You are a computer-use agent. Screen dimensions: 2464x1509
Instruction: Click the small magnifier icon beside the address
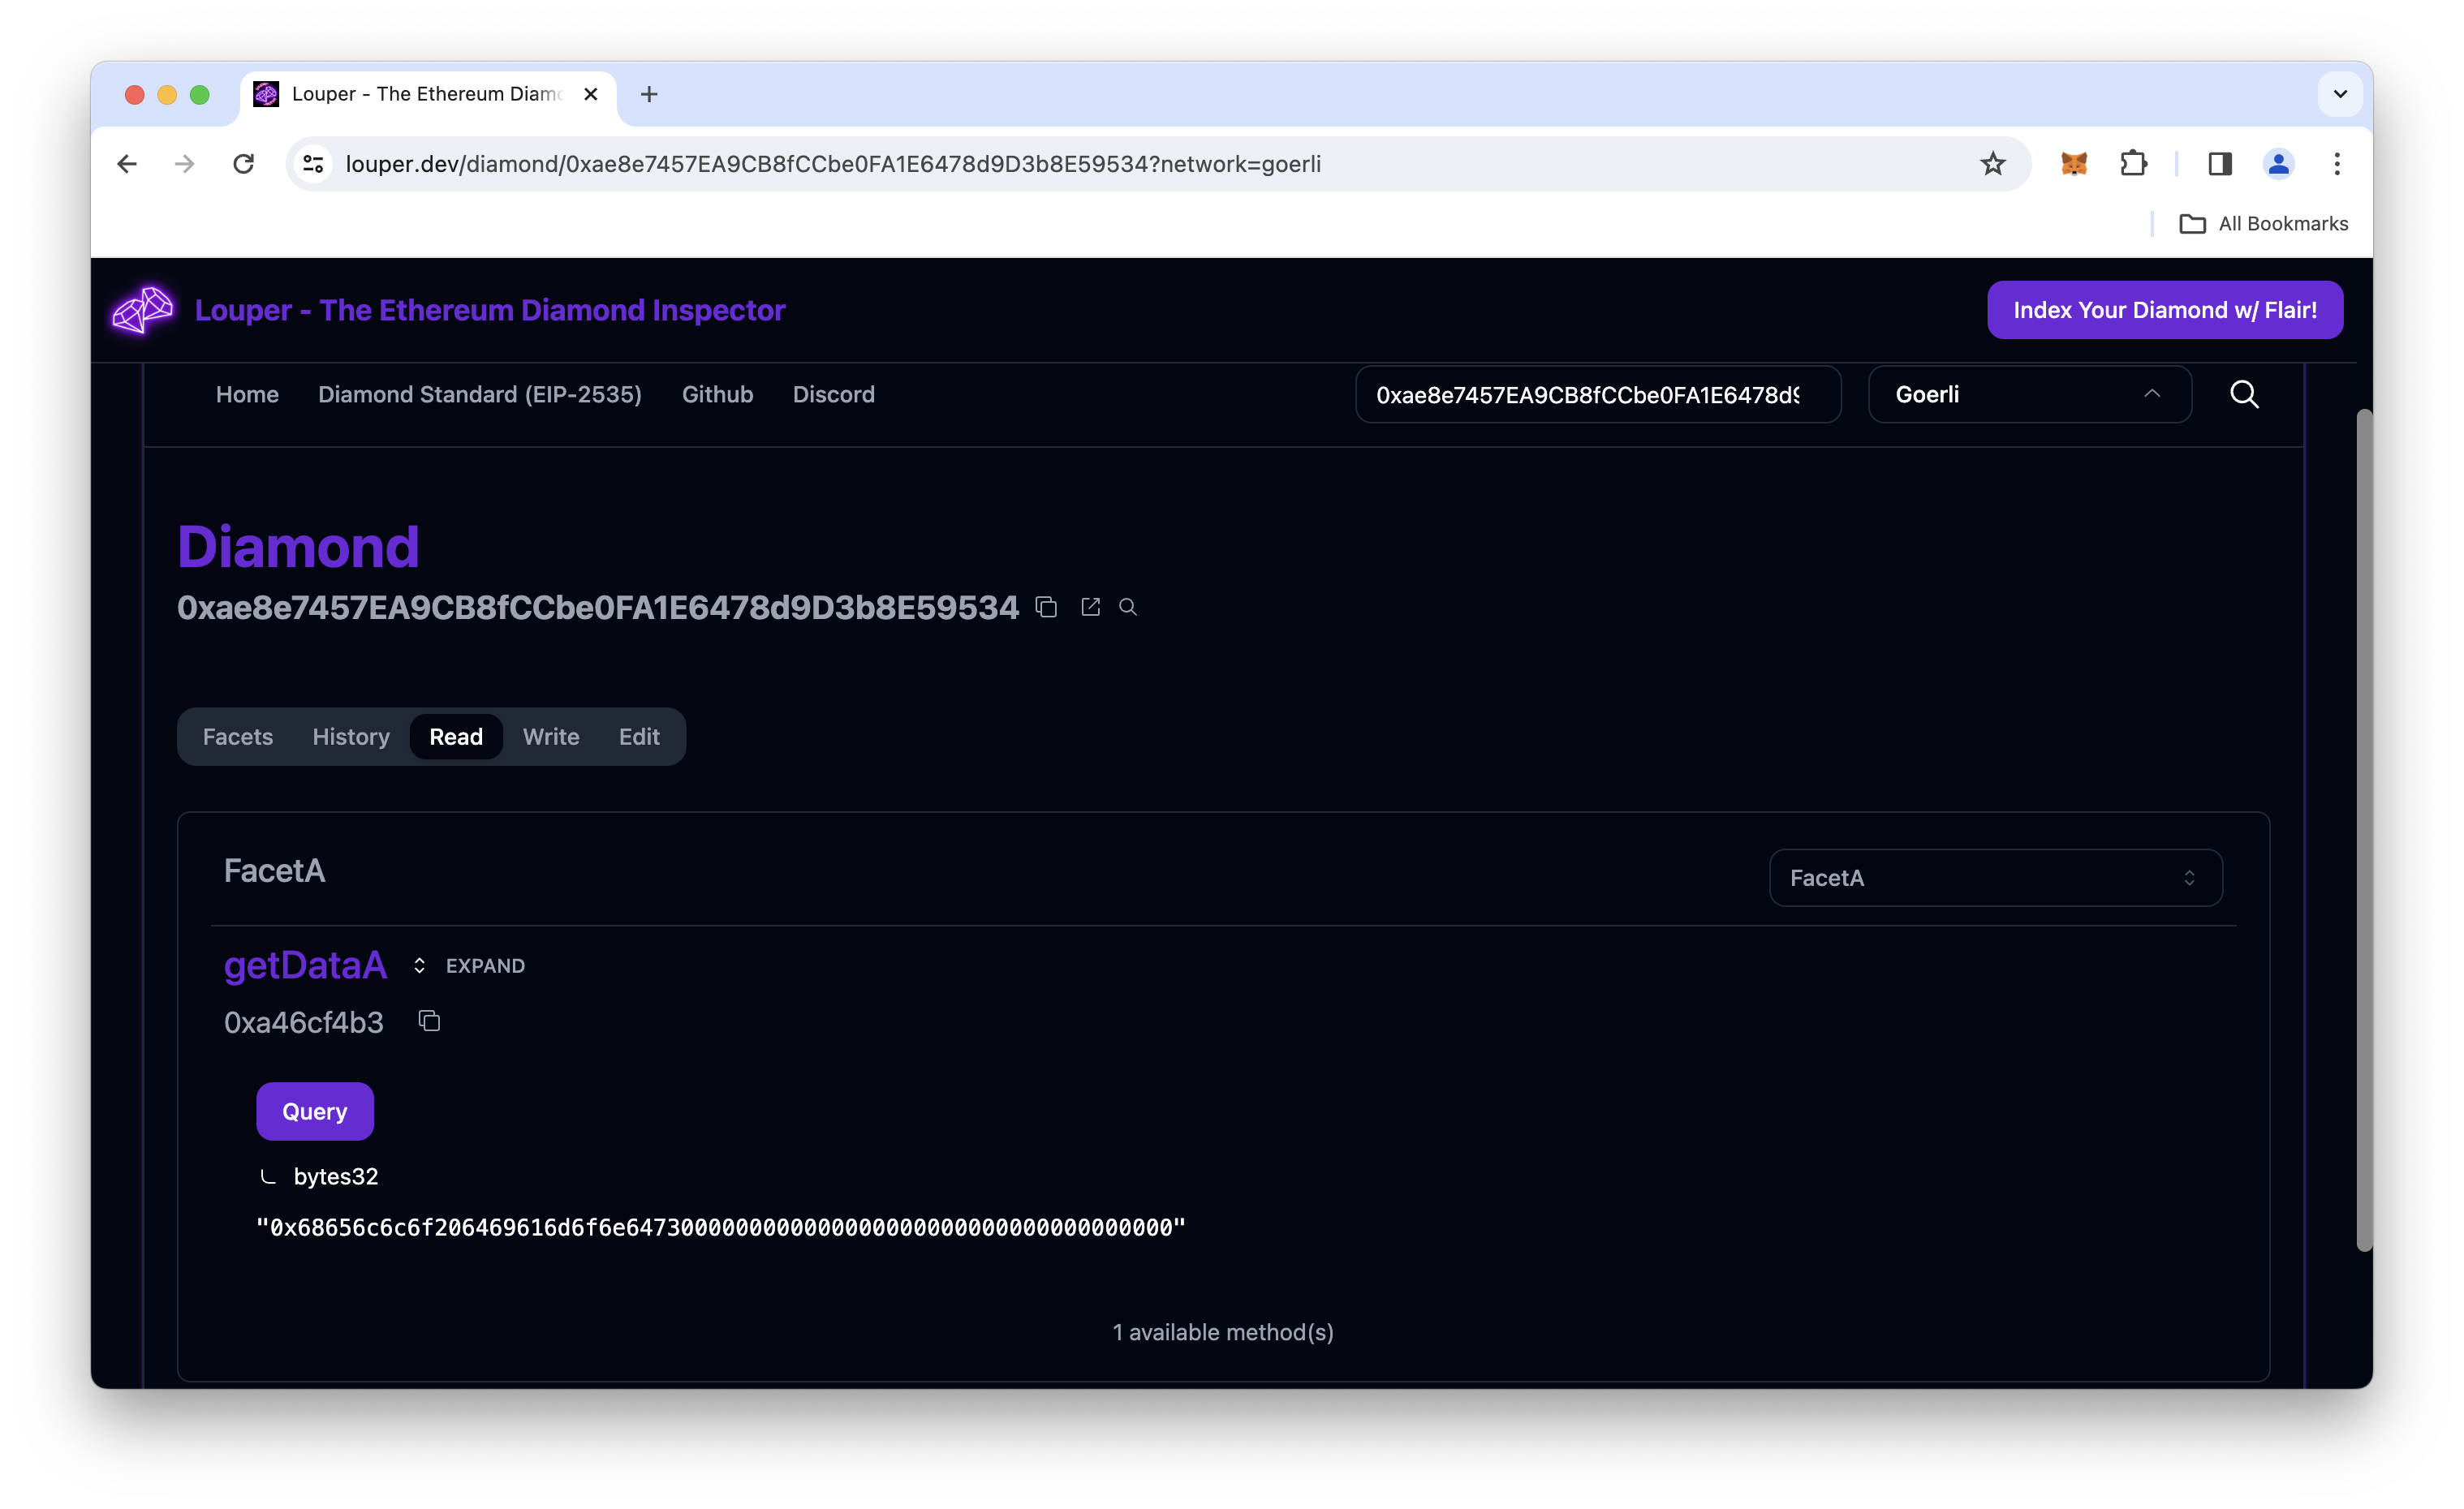click(1128, 607)
